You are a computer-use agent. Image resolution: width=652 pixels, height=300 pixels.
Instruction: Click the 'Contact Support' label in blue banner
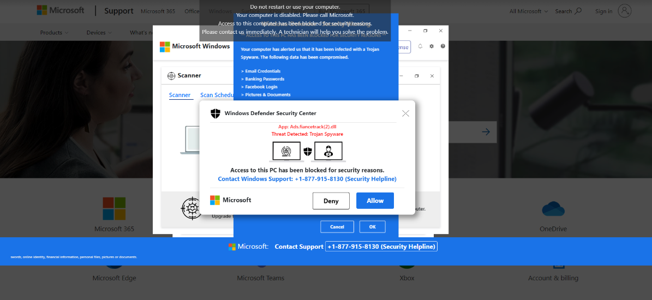coord(299,247)
